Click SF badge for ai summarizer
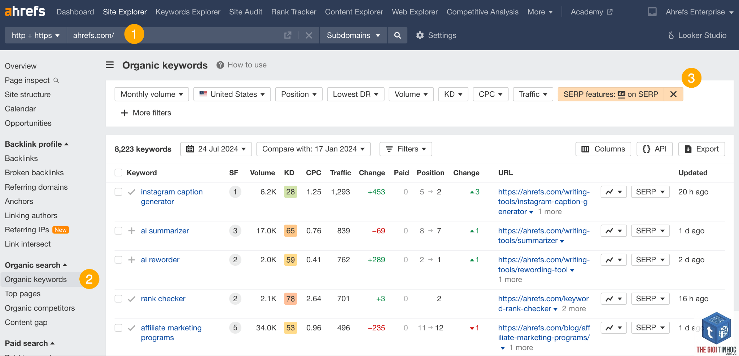Image resolution: width=739 pixels, height=356 pixels. 235,231
